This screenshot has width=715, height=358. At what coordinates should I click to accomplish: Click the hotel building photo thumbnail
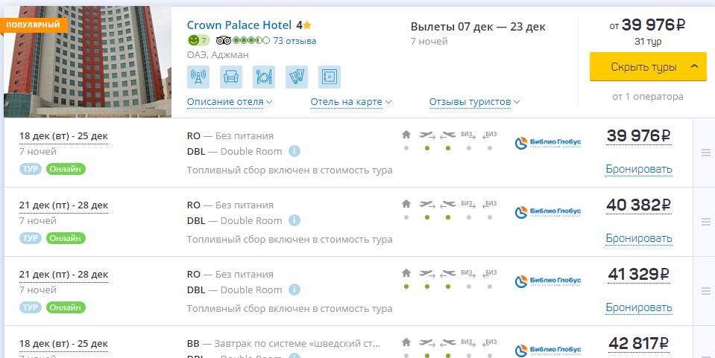coord(87,62)
